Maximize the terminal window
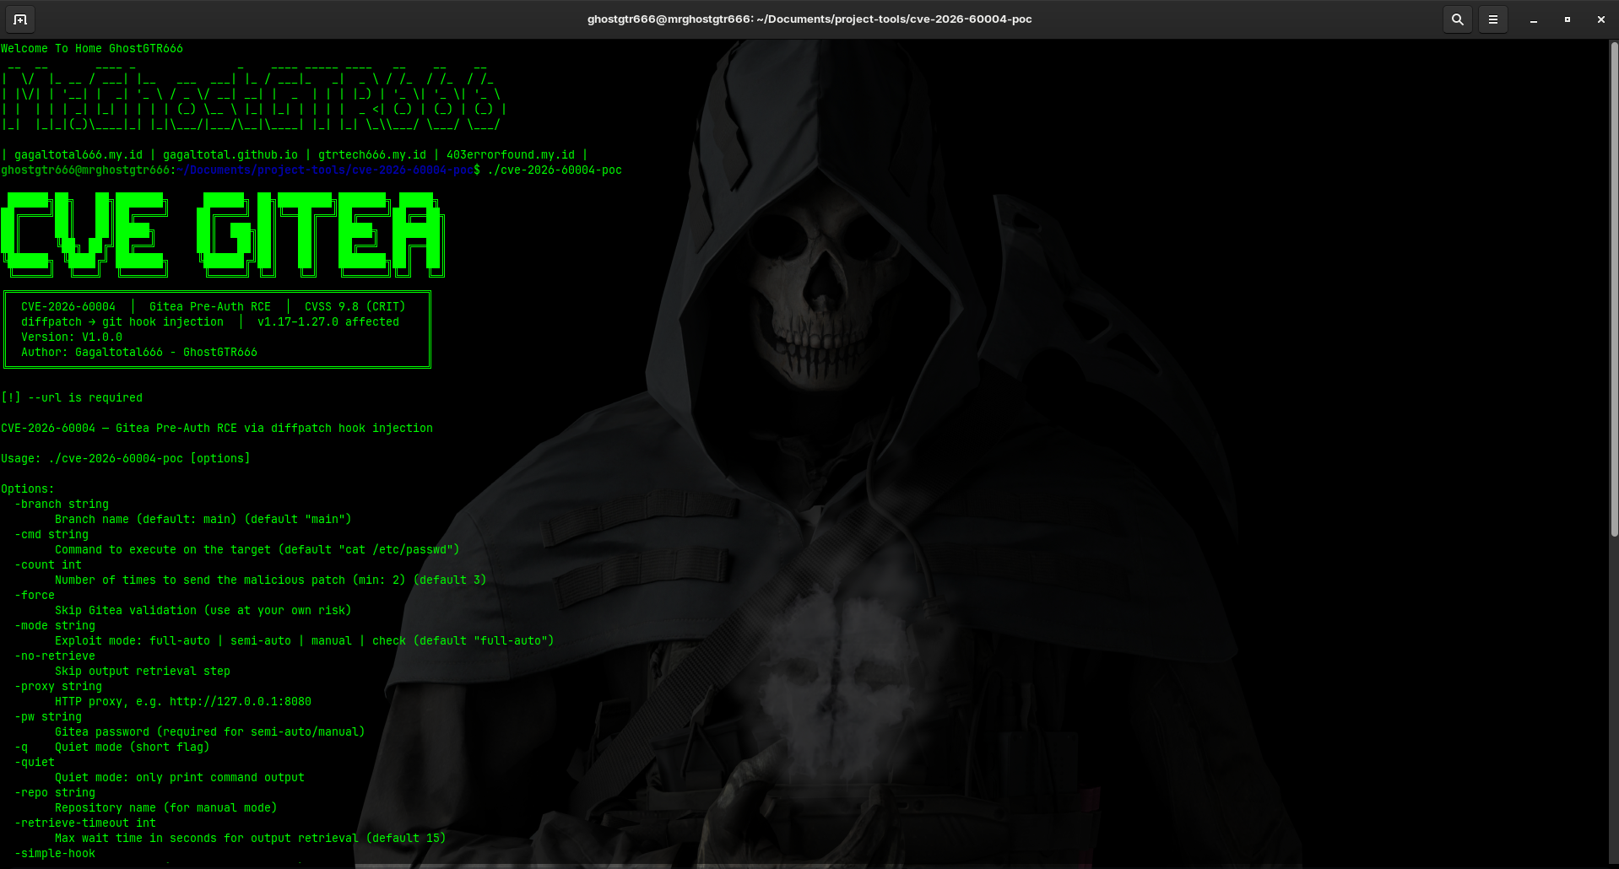The height and width of the screenshot is (869, 1619). click(x=1568, y=19)
